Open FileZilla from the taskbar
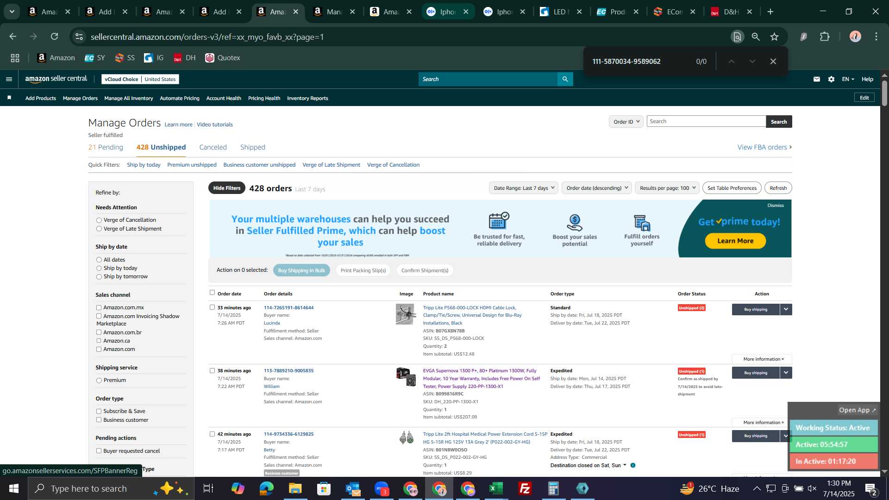 pos(525,488)
